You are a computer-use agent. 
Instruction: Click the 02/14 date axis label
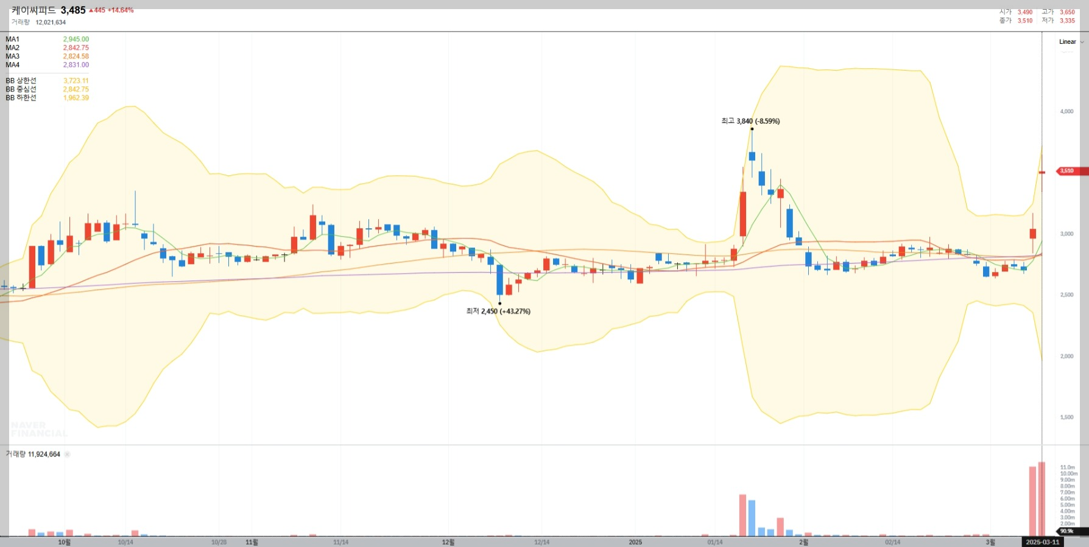pos(893,542)
